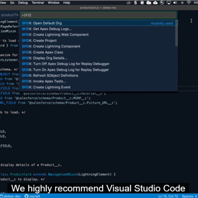Click the cloud icon in menu bar
Image resolution: width=198 pixels, height=198 pixels.
155,3
